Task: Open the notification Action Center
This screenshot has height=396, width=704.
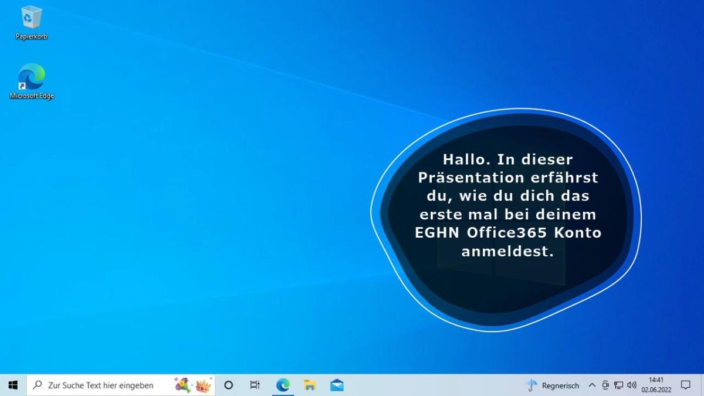Action: tap(685, 385)
